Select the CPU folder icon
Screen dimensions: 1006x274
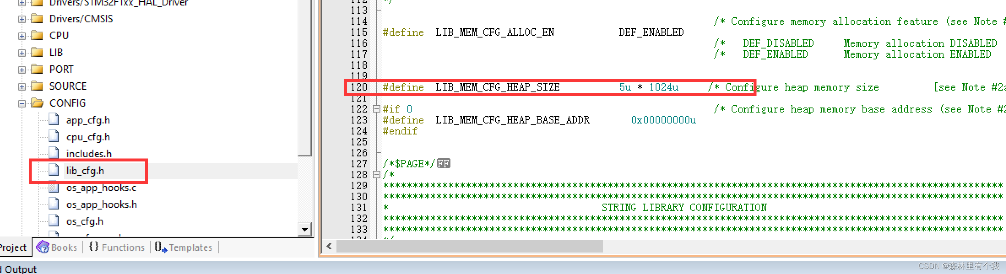tap(37, 35)
